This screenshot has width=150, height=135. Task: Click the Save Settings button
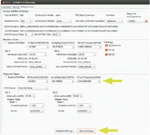tap(86, 131)
